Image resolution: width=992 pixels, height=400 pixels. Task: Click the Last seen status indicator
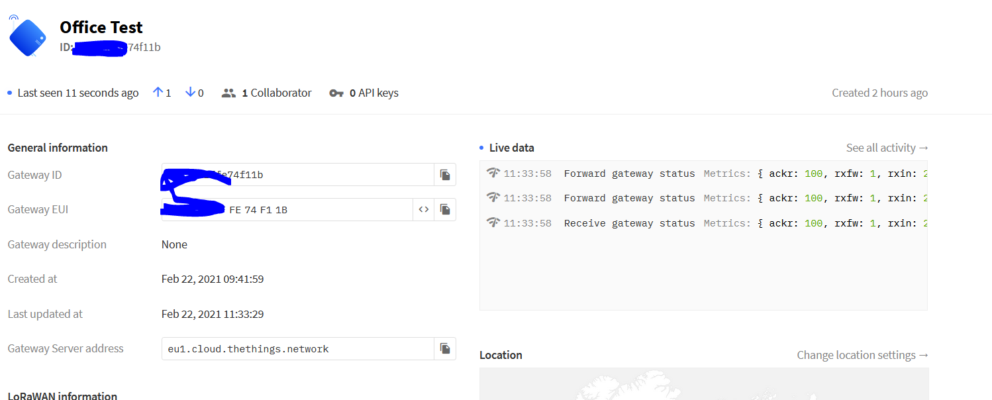[x=77, y=93]
